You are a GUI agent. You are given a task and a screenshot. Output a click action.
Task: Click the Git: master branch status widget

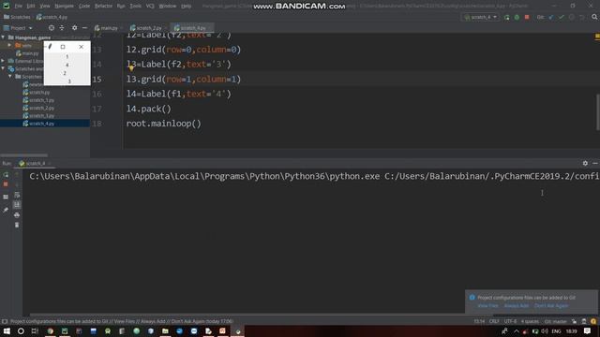point(555,321)
